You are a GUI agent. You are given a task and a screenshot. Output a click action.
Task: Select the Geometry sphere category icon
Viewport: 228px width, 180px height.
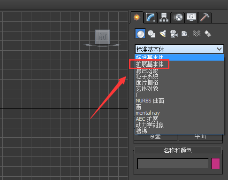pyautogui.click(x=140, y=33)
